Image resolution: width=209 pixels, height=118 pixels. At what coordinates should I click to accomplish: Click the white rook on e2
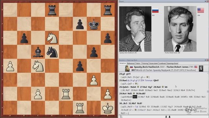pyautogui.click(x=66, y=94)
